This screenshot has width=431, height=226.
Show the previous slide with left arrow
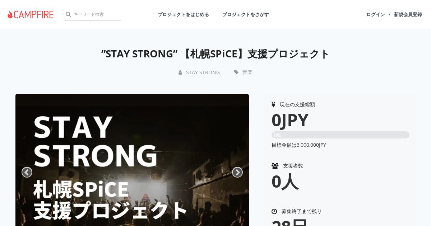coord(27,172)
